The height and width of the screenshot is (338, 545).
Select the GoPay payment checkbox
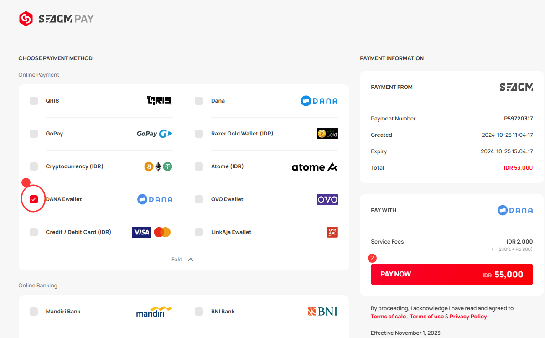[34, 134]
